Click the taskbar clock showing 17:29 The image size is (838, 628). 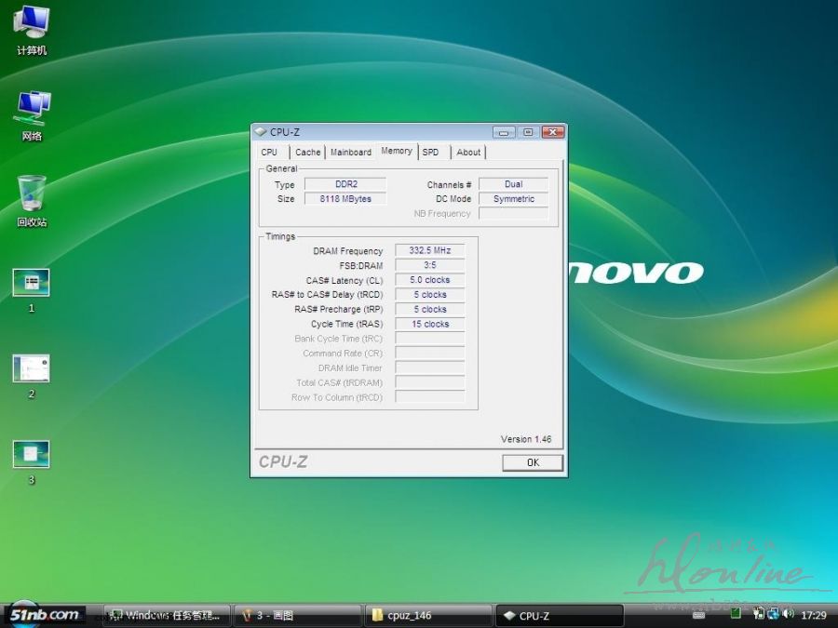(814, 615)
